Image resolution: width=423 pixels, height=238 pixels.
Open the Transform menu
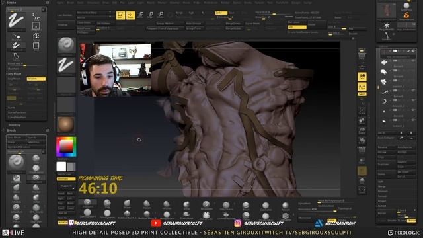coord(282,3)
